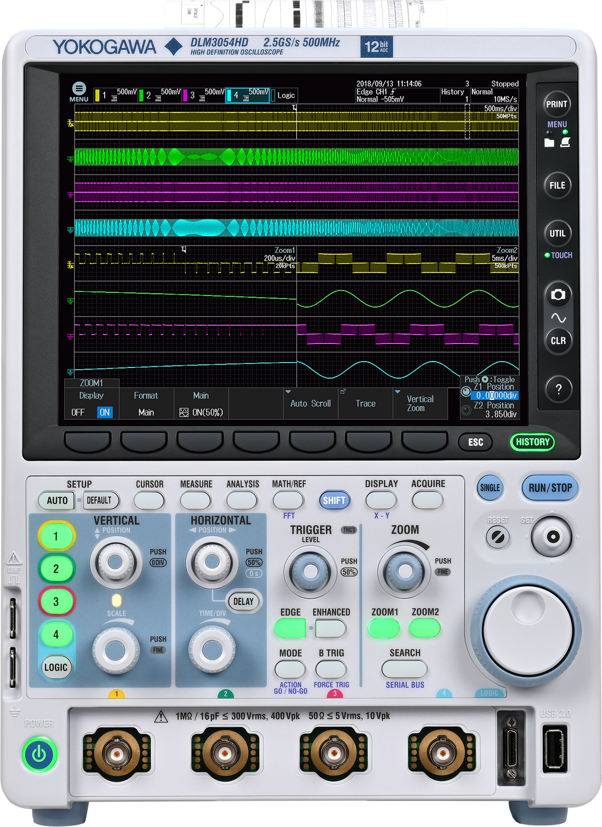Click the SINGLE acquisition button
Screen dimensions: 602x827
[x=490, y=488]
